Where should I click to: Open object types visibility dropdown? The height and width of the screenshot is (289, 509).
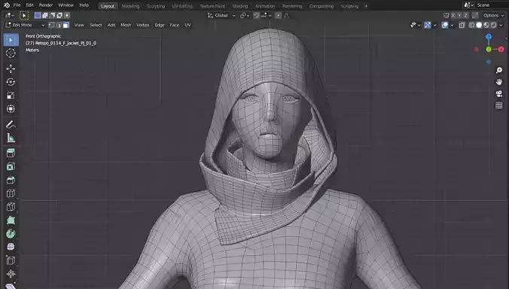point(415,25)
